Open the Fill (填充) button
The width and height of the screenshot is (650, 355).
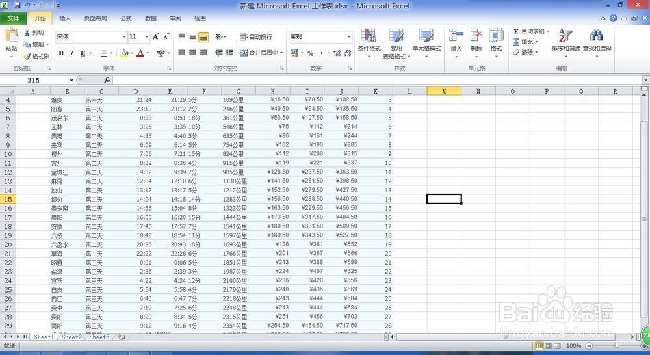point(525,42)
